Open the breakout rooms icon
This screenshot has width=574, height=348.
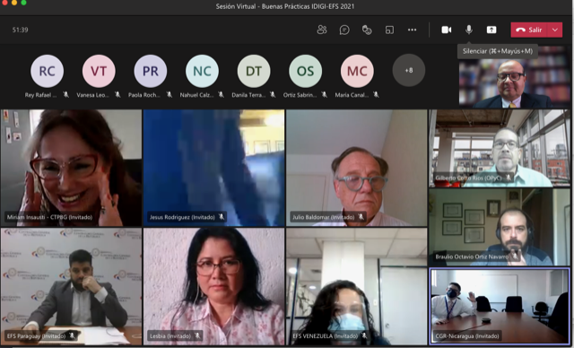coord(389,30)
